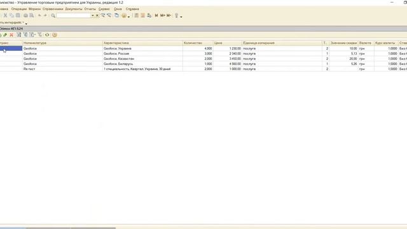Select the 'Rx тест' nomenclature cell
This screenshot has height=229, width=407.
pos(62,69)
